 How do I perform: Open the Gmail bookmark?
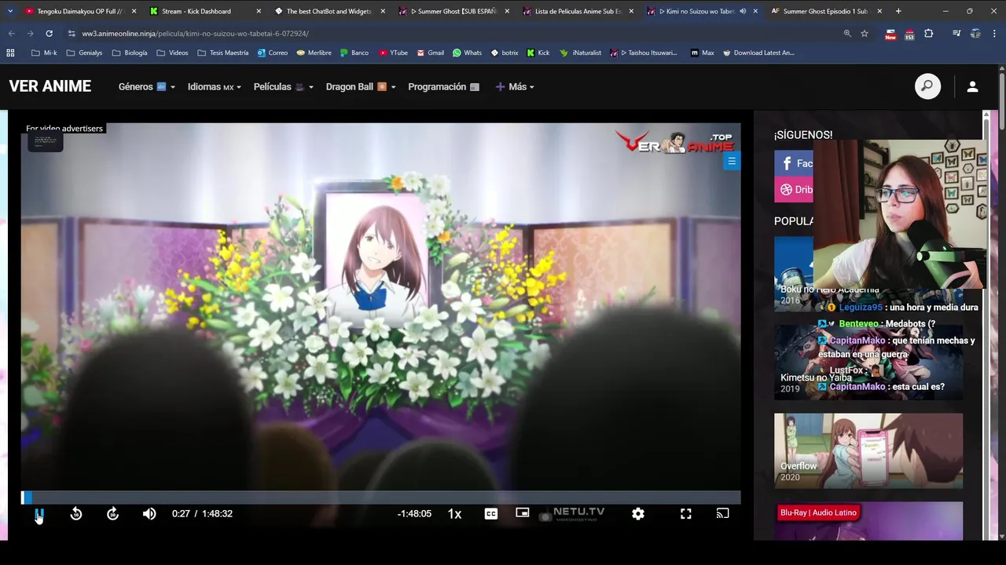pos(430,53)
